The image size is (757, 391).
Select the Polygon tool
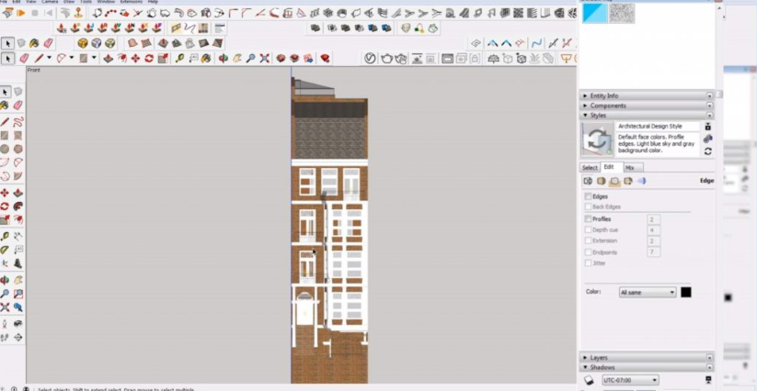pyautogui.click(x=18, y=149)
